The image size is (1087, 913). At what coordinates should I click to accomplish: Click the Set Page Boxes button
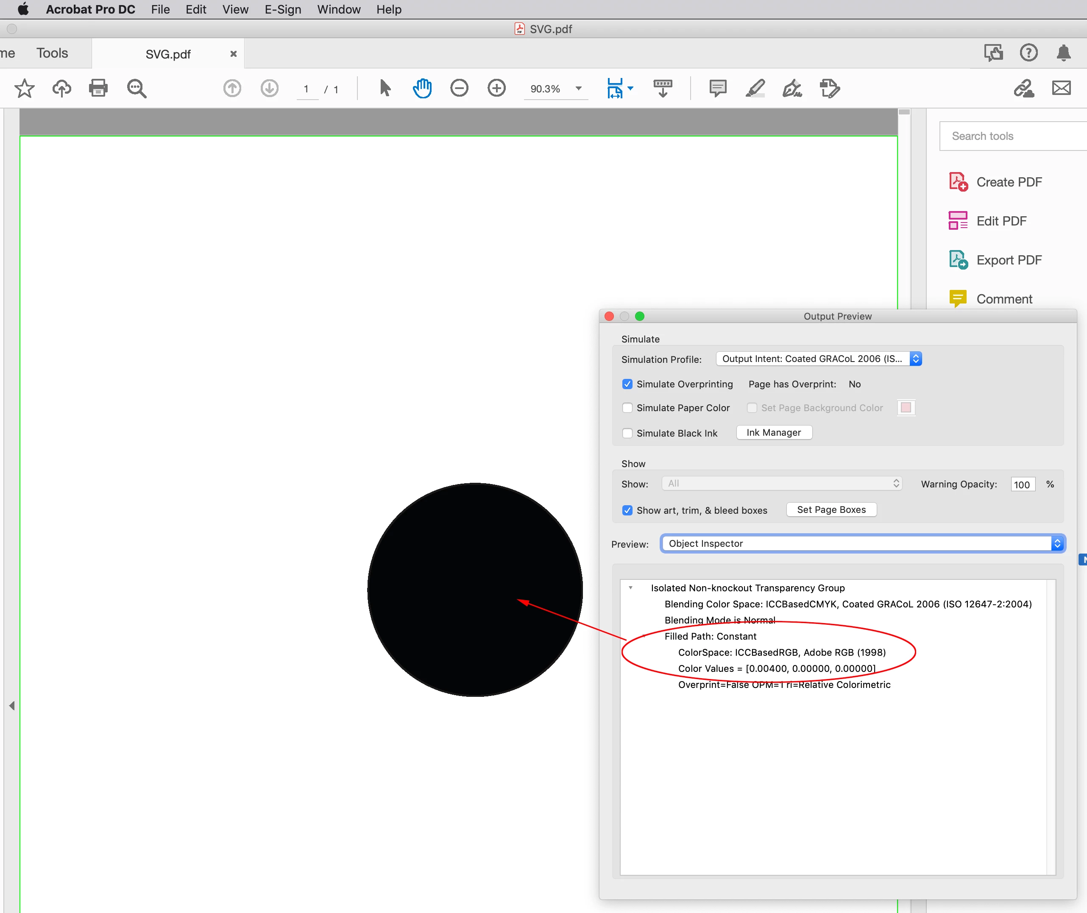[831, 510]
